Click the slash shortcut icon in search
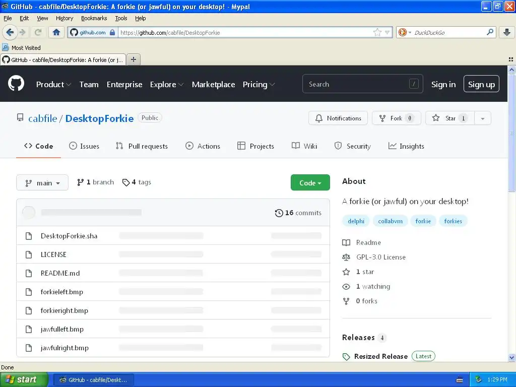This screenshot has height=387, width=516. [x=414, y=84]
